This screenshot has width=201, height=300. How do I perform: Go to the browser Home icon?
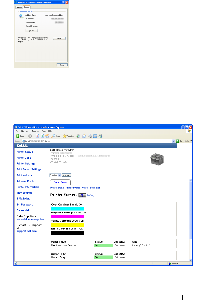click(47, 136)
